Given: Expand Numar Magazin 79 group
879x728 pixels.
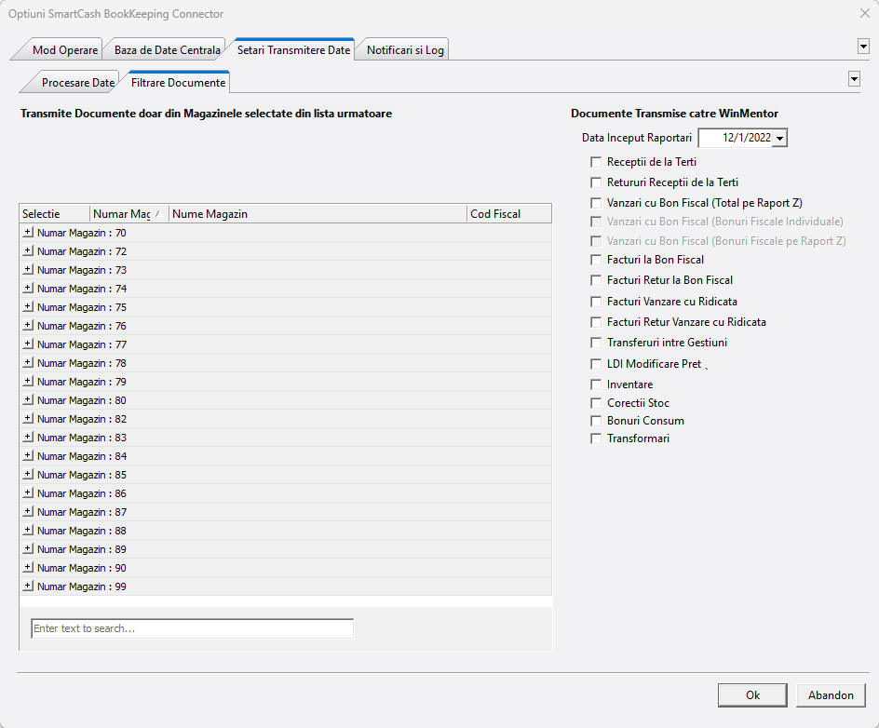Looking at the screenshot, I should [28, 381].
